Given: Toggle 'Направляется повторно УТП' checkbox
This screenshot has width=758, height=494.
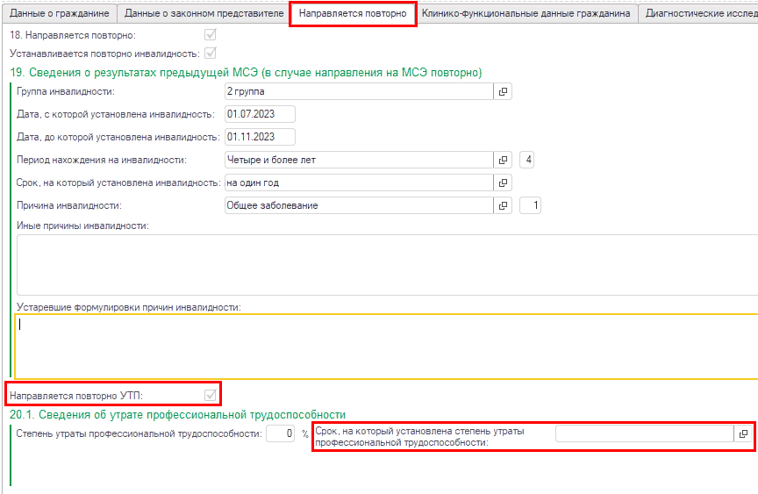Looking at the screenshot, I should tap(210, 395).
